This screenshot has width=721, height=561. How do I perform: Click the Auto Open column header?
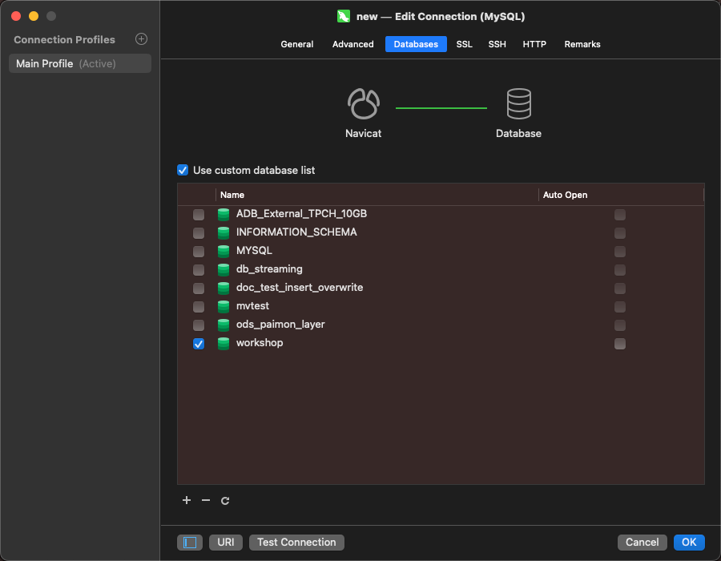(621, 195)
